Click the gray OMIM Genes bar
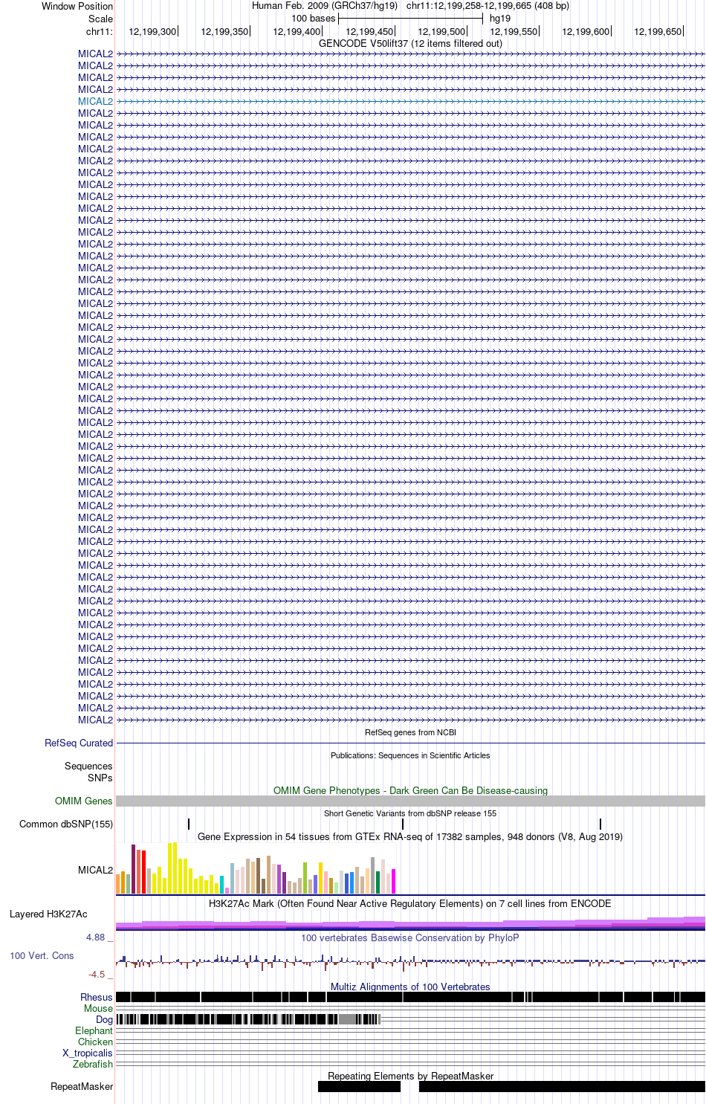This screenshot has width=706, height=1104. (x=410, y=801)
